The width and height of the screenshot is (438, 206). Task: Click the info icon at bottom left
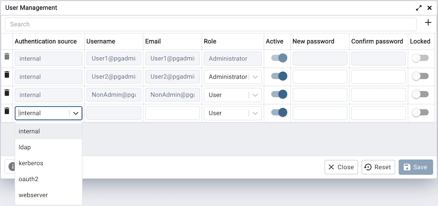[x=11, y=167]
